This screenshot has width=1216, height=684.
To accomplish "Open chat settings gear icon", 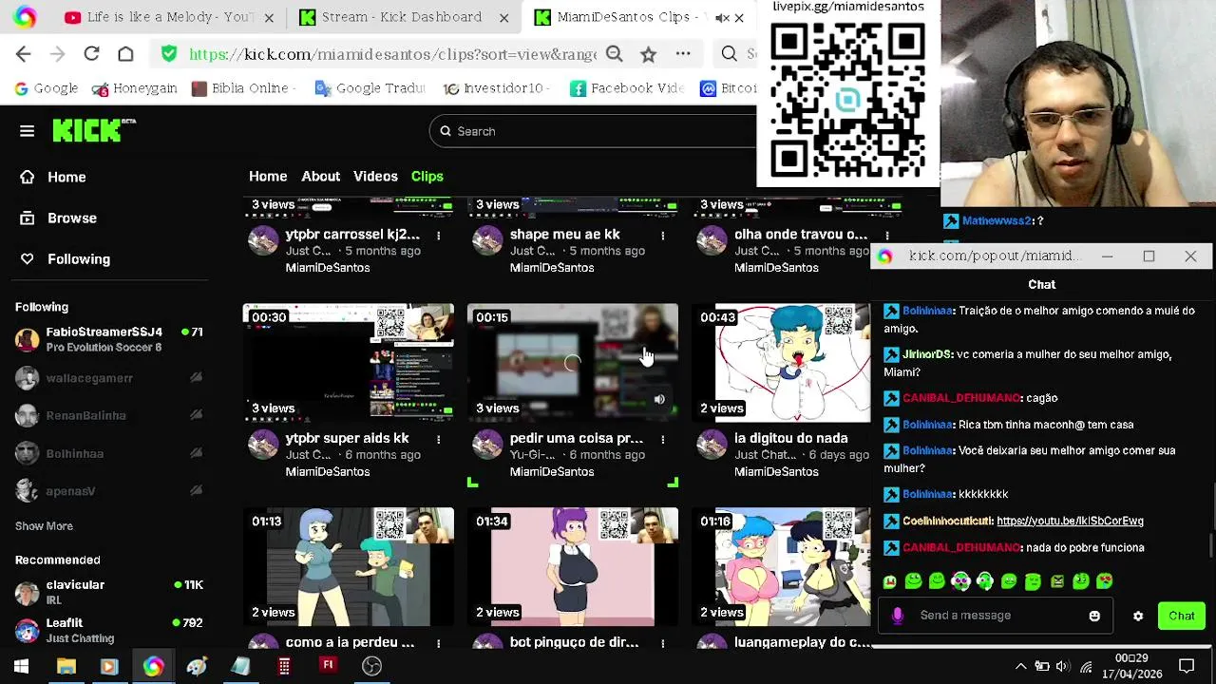I will pyautogui.click(x=1138, y=616).
